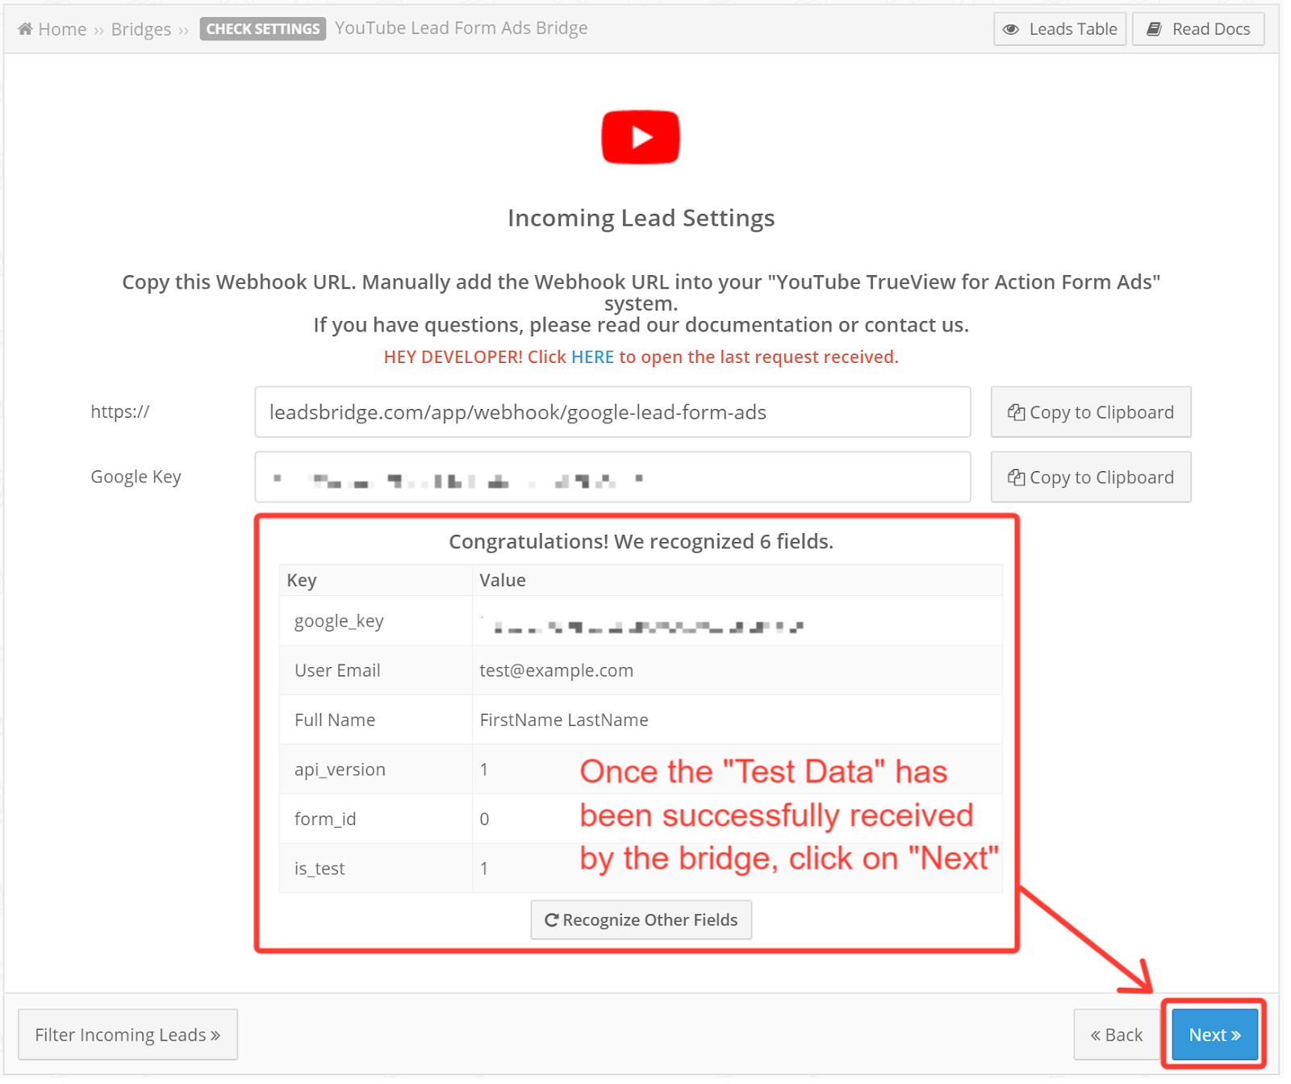Go Back to the previous step
The image size is (1291, 1084).
[1117, 1035]
